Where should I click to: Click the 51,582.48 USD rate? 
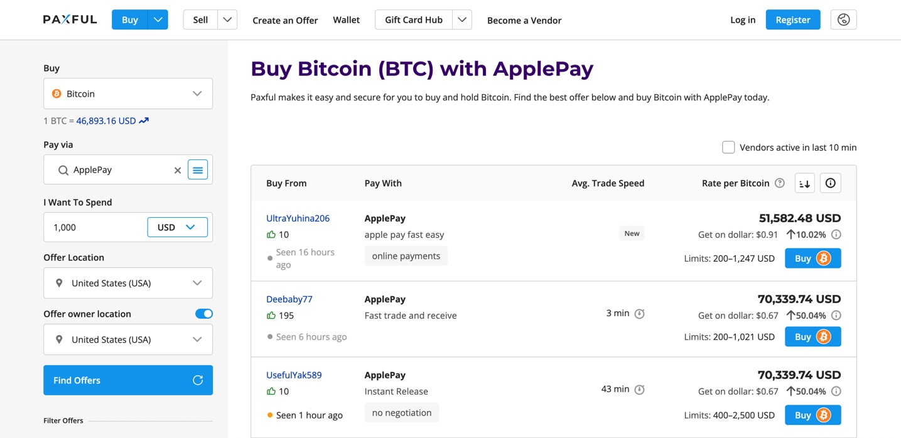[x=800, y=218]
